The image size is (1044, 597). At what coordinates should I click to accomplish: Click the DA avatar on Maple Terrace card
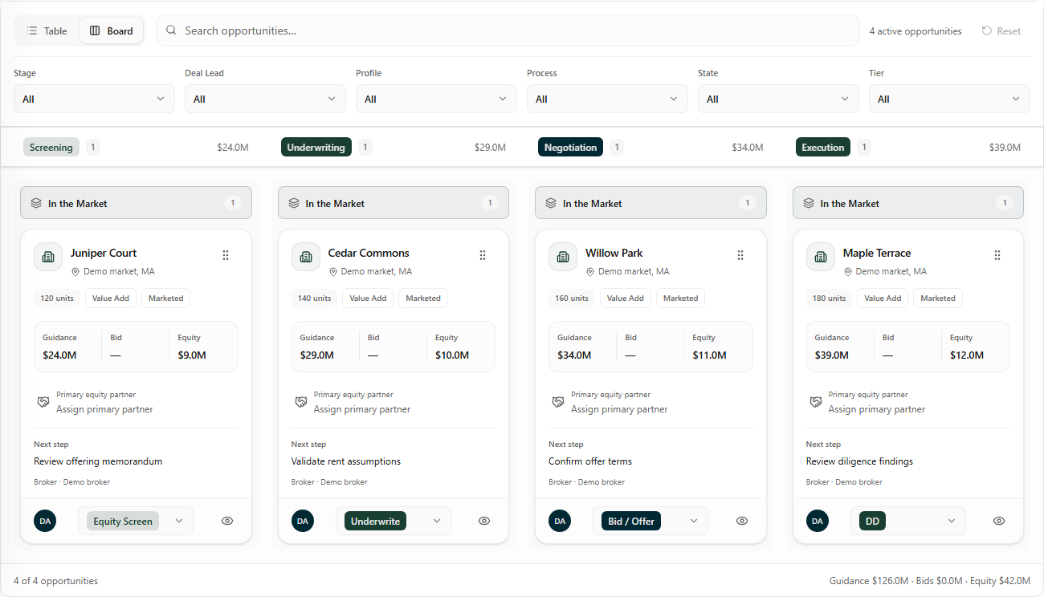click(818, 521)
